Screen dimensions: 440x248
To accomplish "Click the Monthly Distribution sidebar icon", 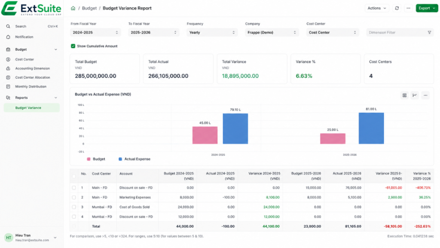I will (x=8, y=86).
